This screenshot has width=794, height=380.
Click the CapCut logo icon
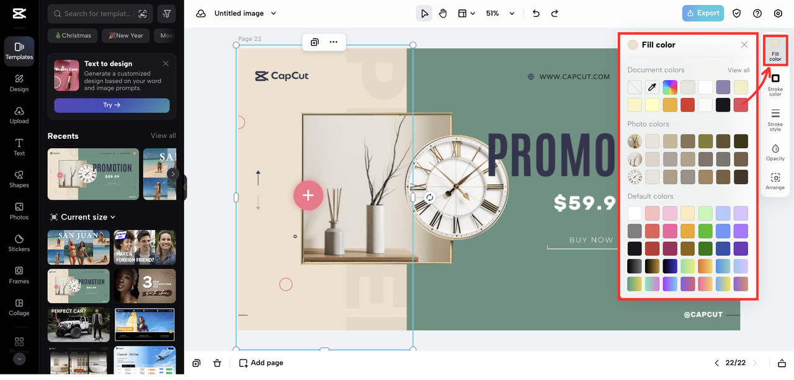click(x=19, y=13)
